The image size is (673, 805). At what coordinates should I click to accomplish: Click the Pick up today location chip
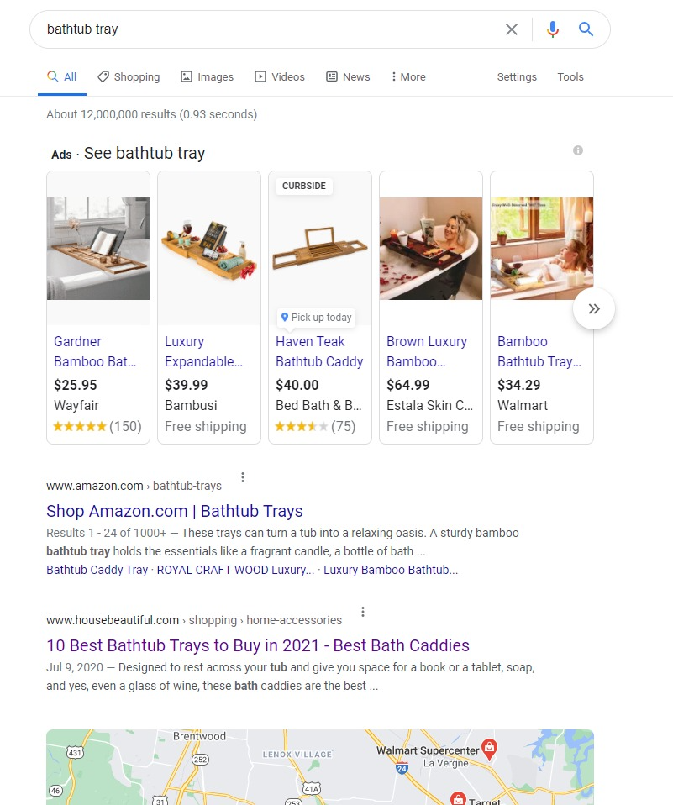(316, 318)
